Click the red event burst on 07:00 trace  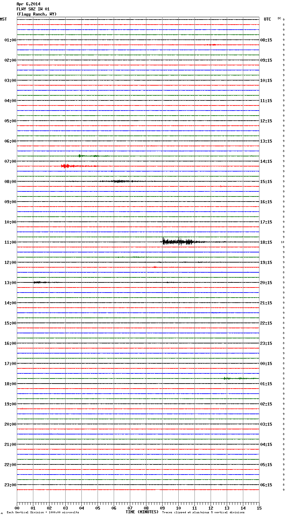79,166
